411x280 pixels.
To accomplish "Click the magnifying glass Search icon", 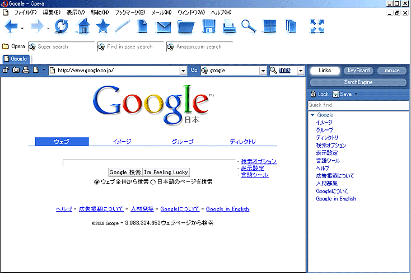I will (x=249, y=26).
